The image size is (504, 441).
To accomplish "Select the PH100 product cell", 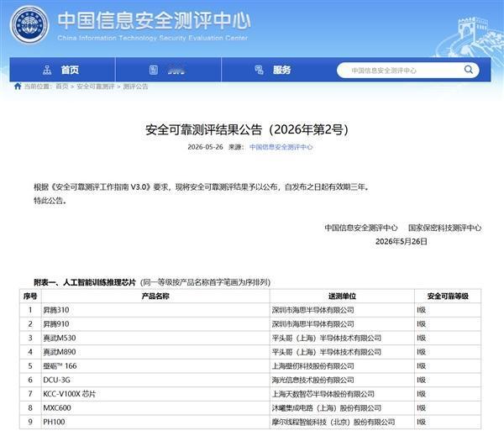I will 155,422.
